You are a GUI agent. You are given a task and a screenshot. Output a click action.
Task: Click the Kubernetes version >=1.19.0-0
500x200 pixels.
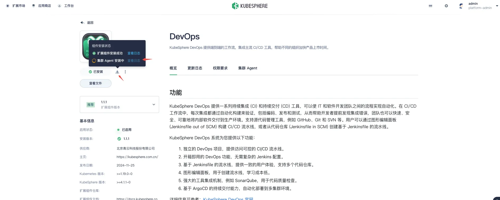click(x=124, y=174)
